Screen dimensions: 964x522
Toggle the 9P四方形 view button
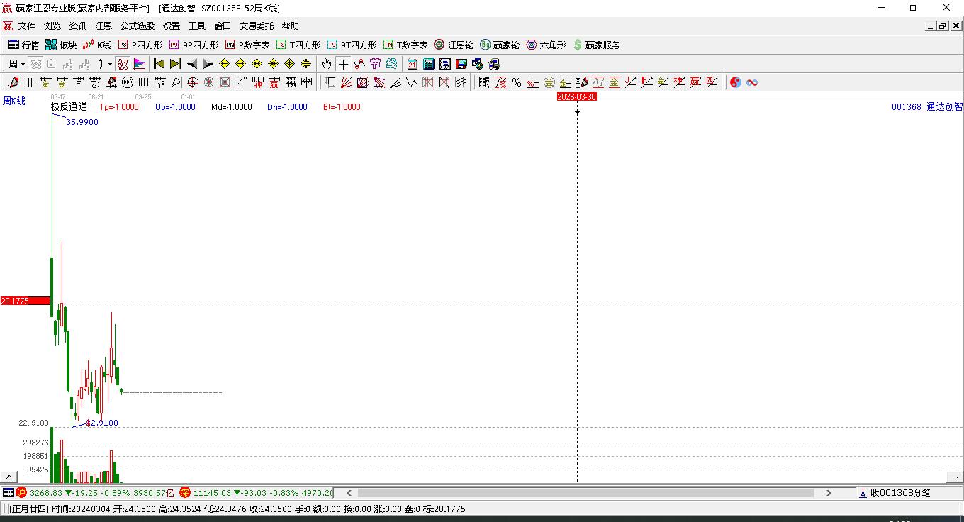coord(194,45)
